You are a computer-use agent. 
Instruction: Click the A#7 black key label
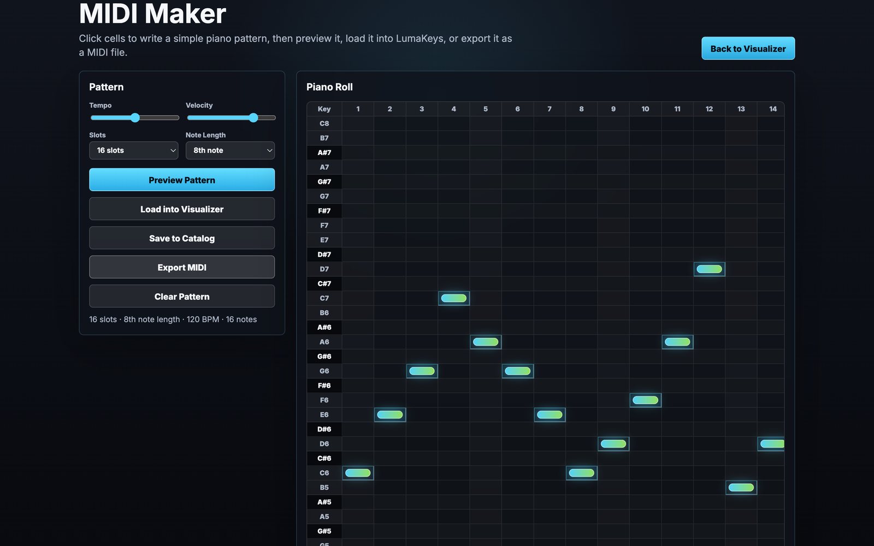click(x=324, y=152)
